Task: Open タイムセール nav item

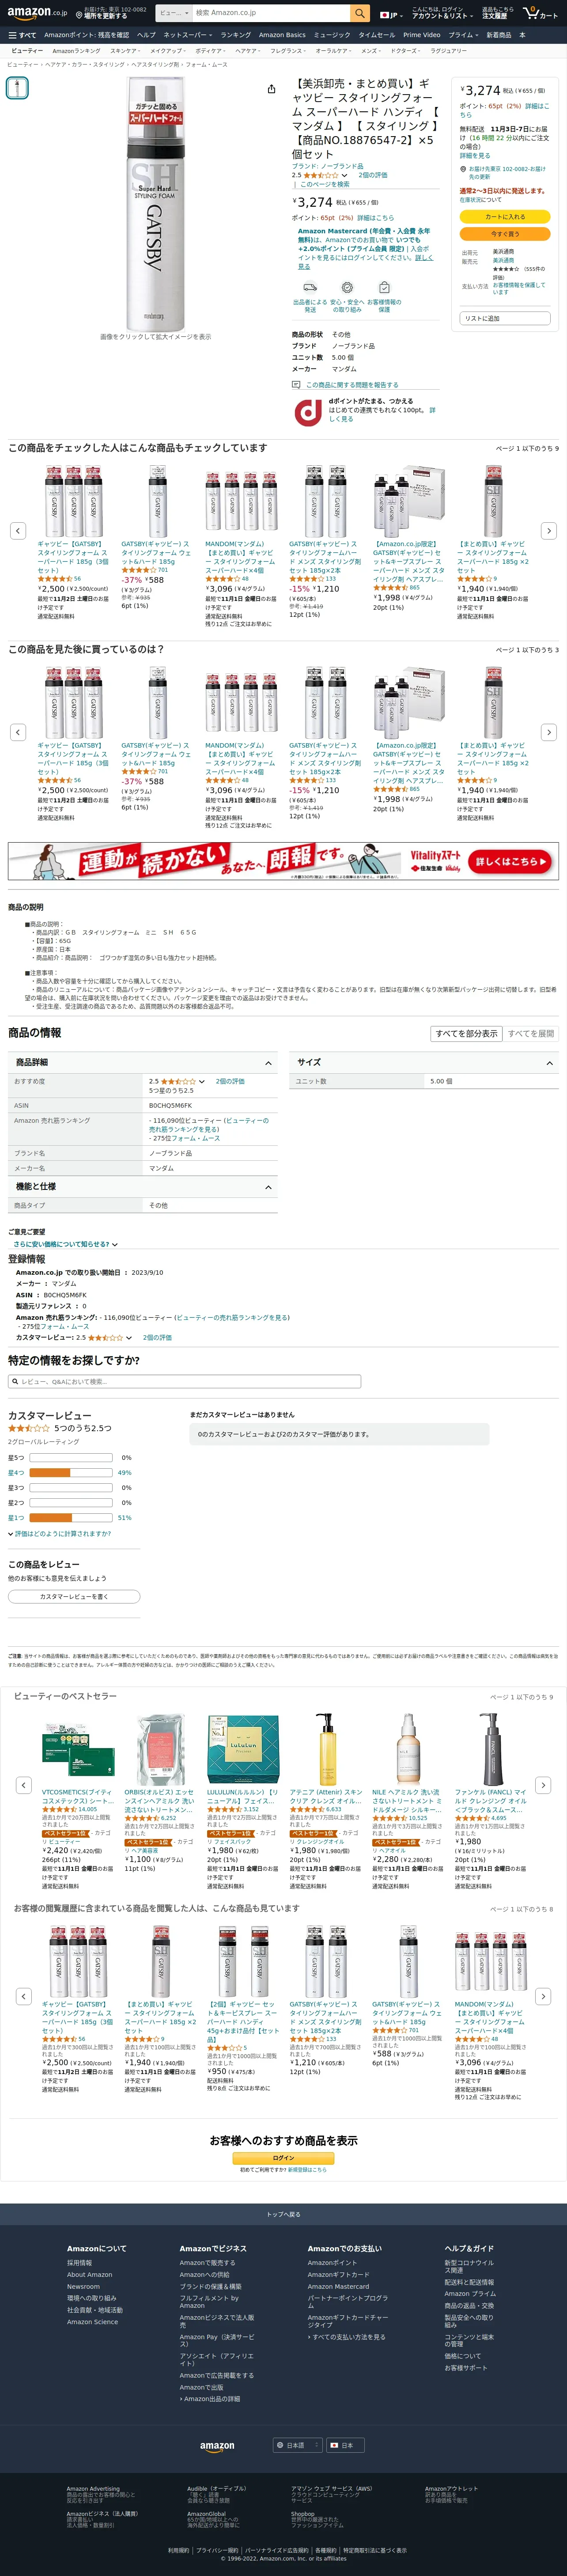Action: [377, 35]
